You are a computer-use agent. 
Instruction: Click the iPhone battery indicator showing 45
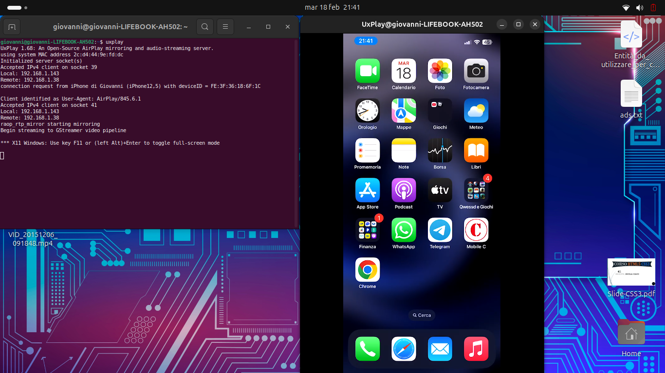(487, 42)
